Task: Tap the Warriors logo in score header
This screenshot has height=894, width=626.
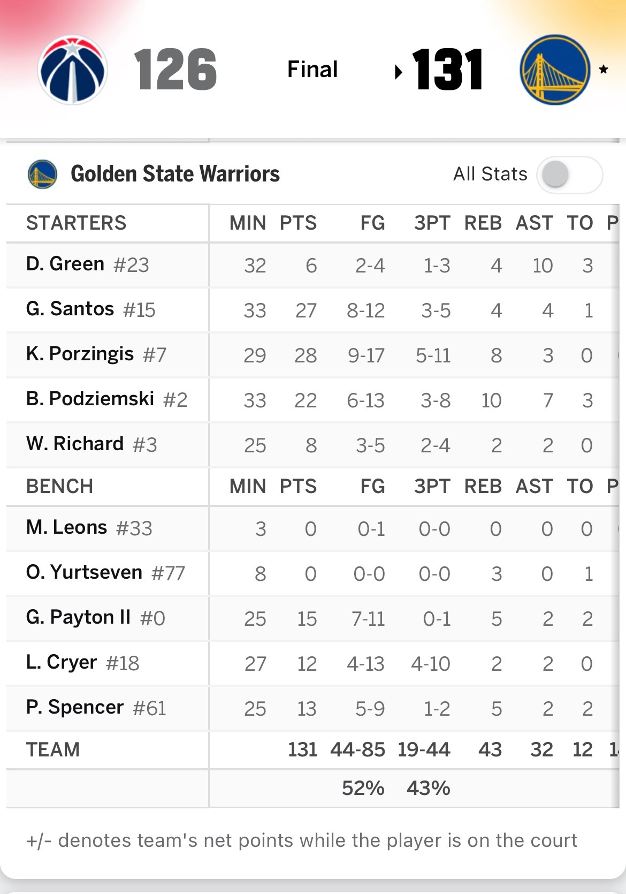Action: tap(555, 70)
